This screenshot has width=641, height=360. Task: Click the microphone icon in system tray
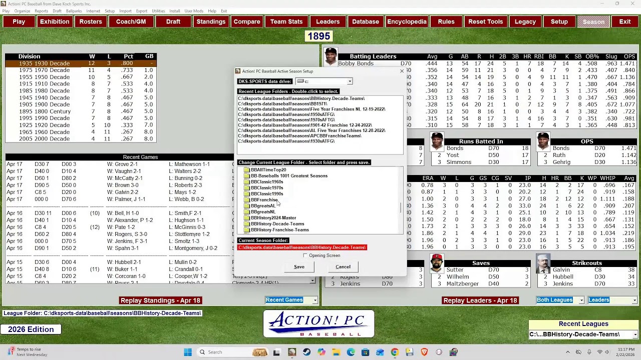click(589, 352)
